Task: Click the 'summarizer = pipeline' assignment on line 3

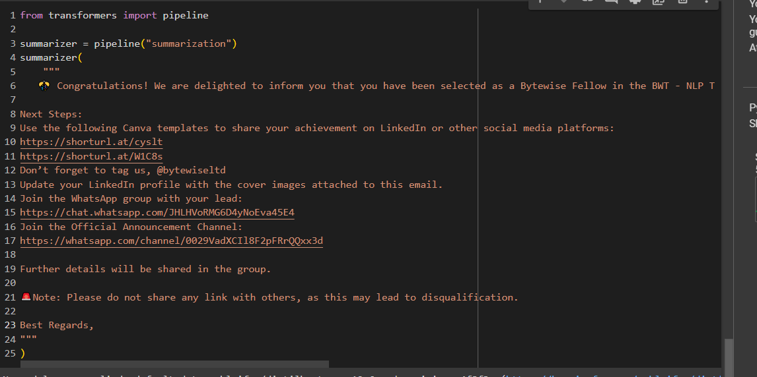Action: click(x=128, y=43)
